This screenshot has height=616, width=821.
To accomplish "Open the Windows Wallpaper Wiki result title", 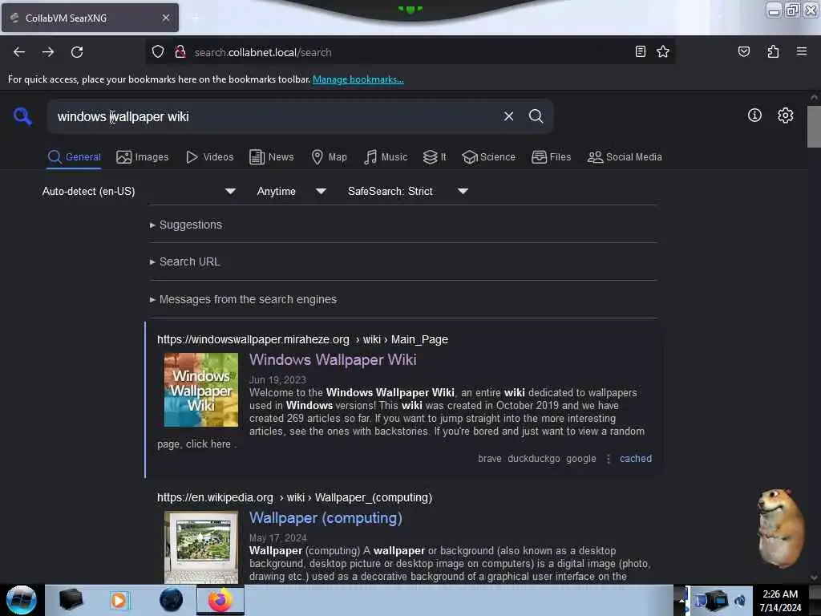I will (333, 360).
